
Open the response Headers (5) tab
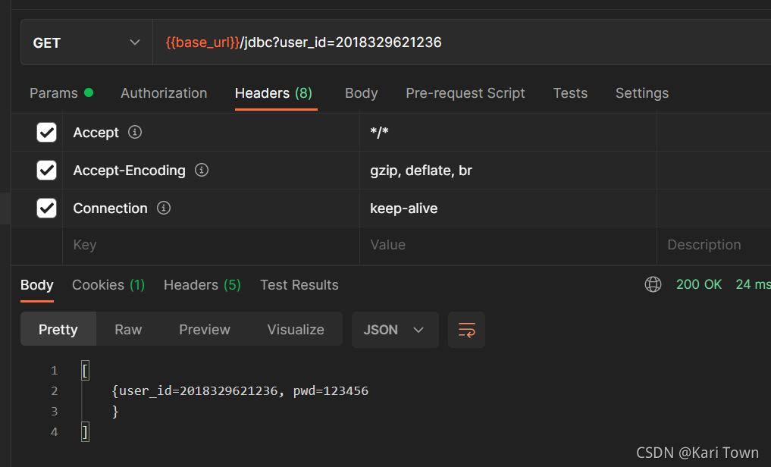tap(202, 284)
